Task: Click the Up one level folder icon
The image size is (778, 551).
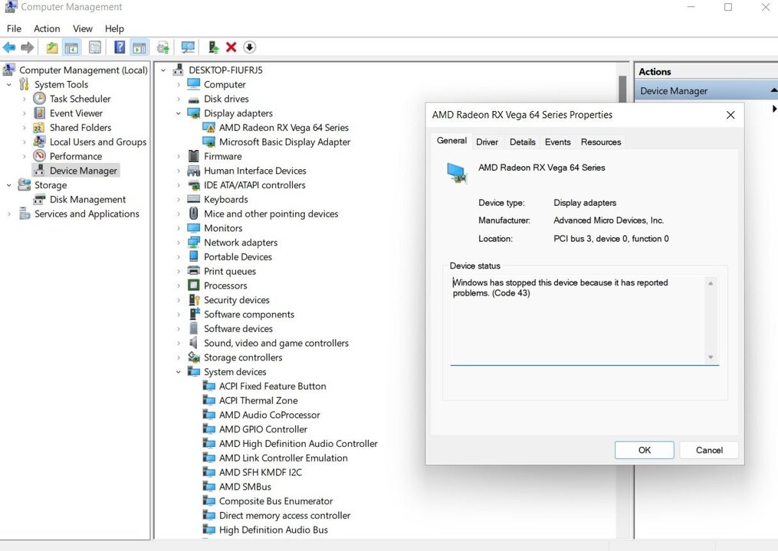Action: click(x=52, y=47)
